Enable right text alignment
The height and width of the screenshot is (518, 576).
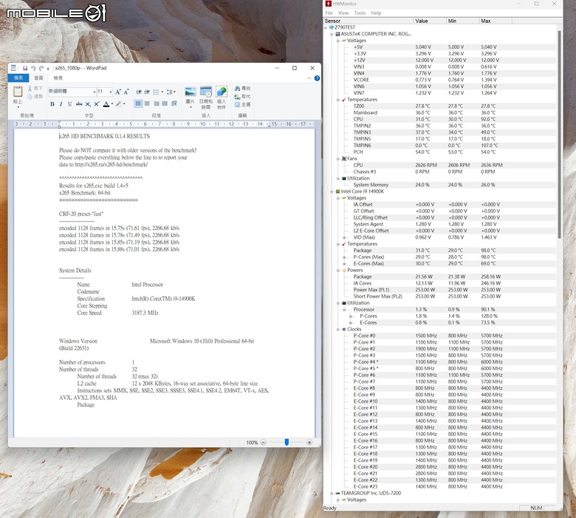156,103
